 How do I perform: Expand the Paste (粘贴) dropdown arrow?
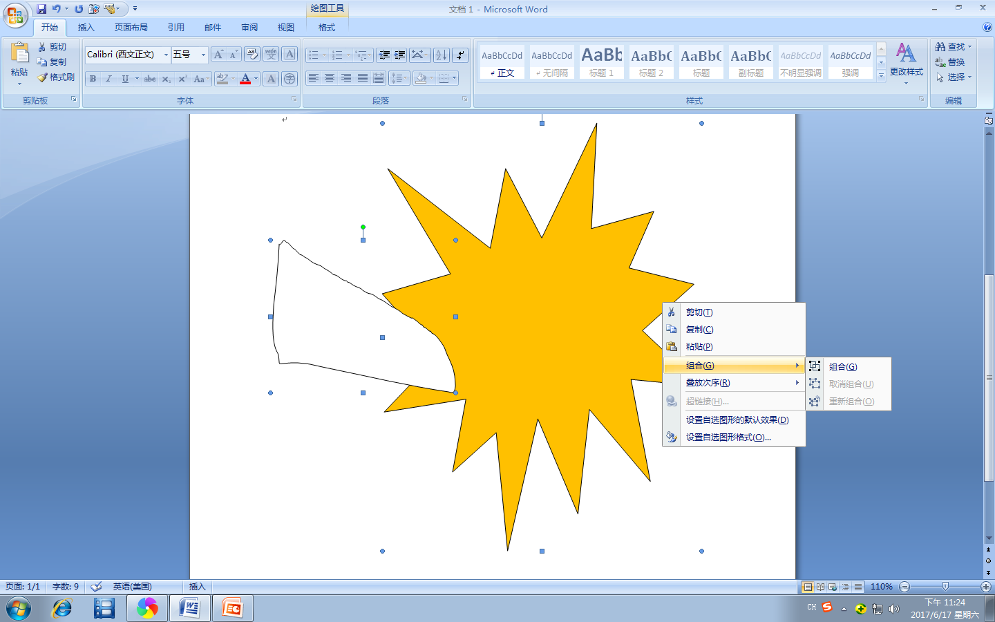19,84
